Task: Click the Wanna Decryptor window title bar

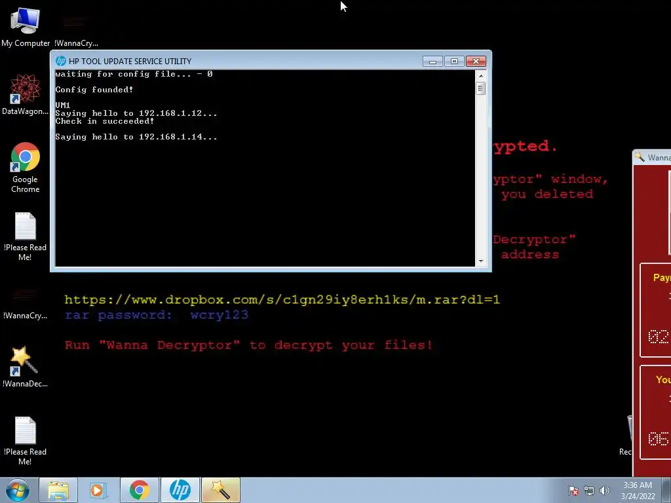Action: 652,157
